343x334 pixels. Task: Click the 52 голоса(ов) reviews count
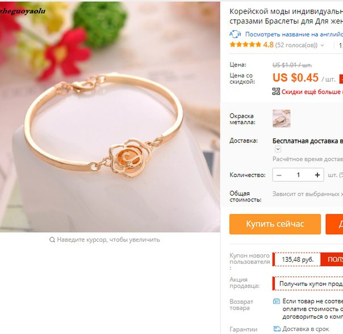click(296, 45)
